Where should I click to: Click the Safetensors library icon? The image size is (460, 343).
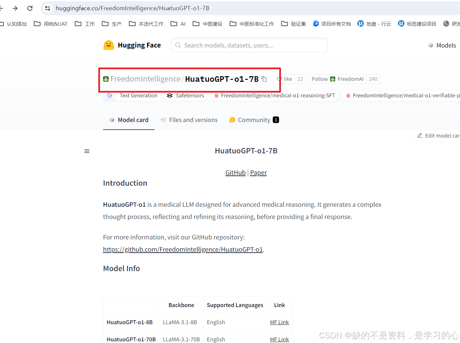(170, 96)
